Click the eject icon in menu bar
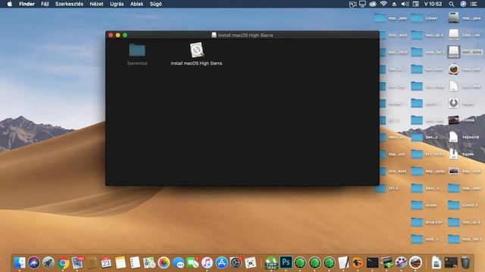This screenshot has width=485, height=272. coord(394,4)
